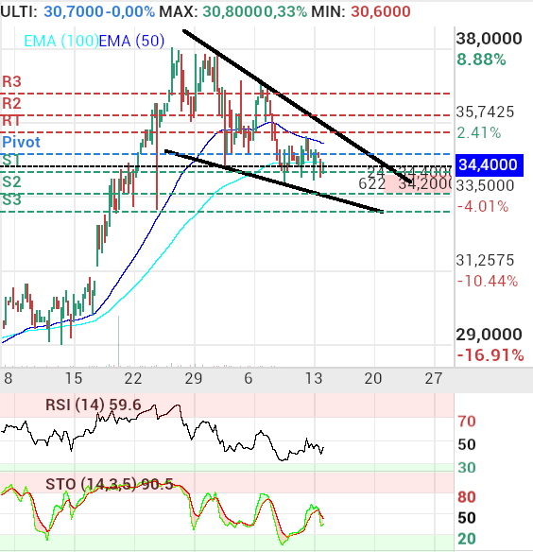The width and height of the screenshot is (533, 552).
Task: Click date 29 on the time axis
Action: (x=194, y=379)
